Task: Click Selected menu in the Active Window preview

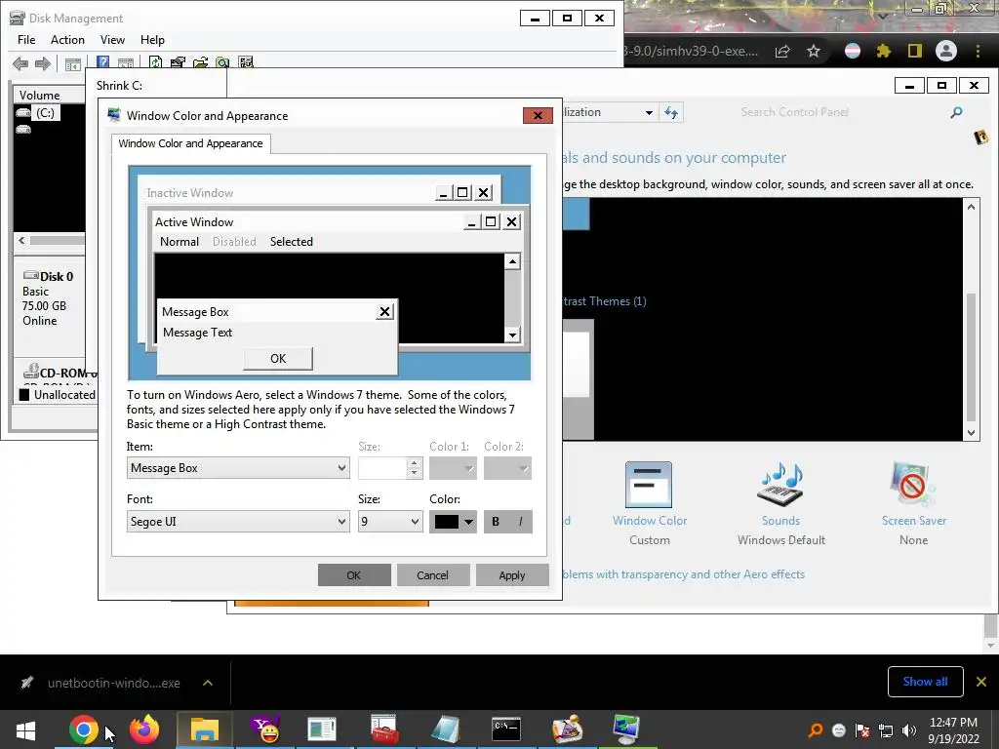Action: pyautogui.click(x=291, y=242)
